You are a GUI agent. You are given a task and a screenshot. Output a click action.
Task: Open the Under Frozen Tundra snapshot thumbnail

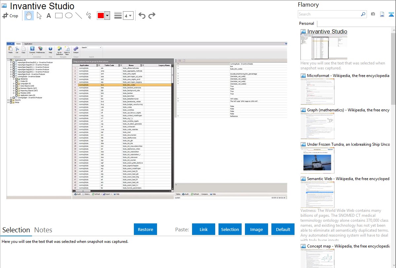point(317,160)
